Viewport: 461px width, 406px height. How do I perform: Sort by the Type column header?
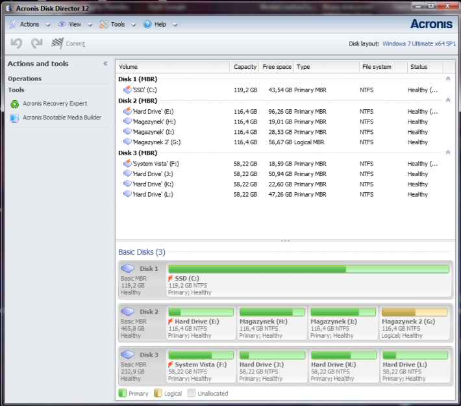point(327,67)
